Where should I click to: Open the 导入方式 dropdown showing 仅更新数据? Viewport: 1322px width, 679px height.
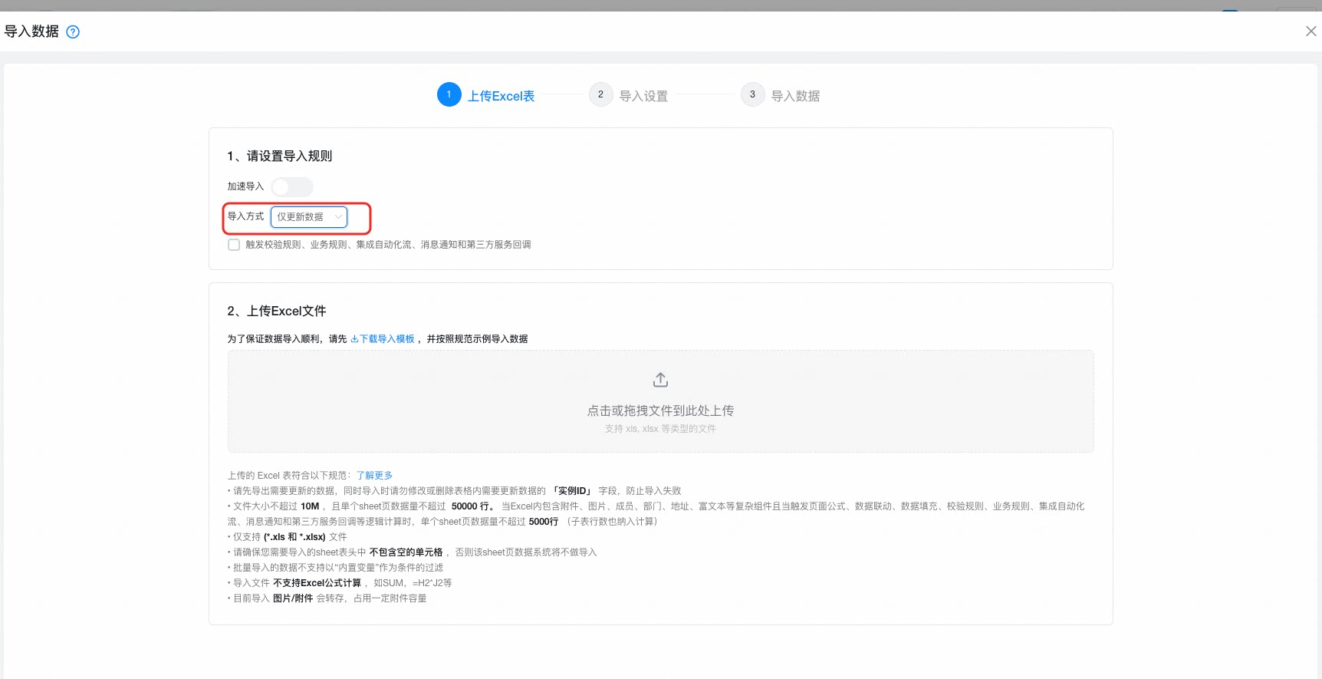click(x=309, y=217)
